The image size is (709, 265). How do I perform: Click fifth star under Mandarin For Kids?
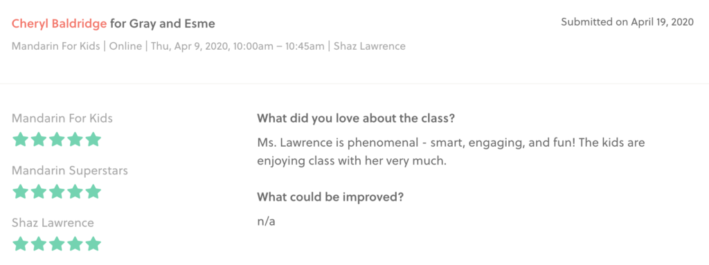tap(93, 139)
